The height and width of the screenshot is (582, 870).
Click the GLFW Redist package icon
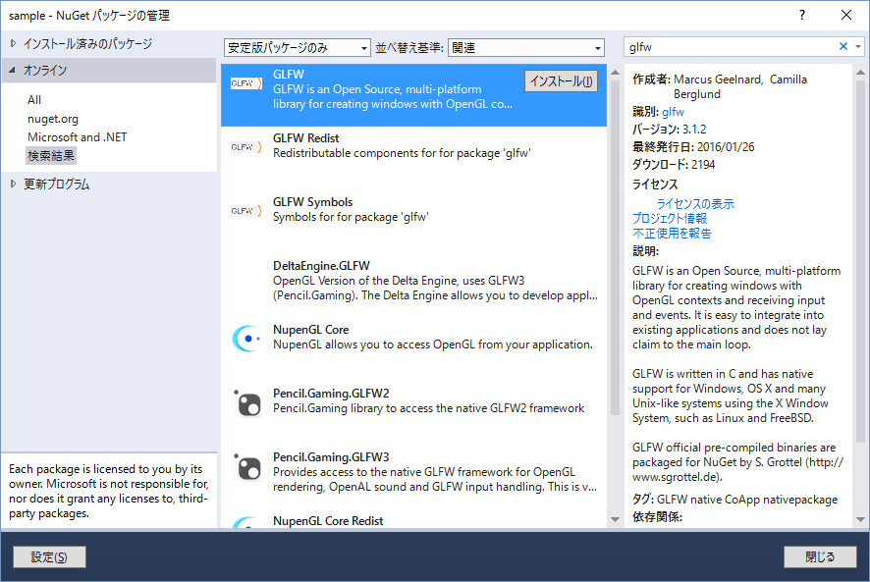[246, 147]
